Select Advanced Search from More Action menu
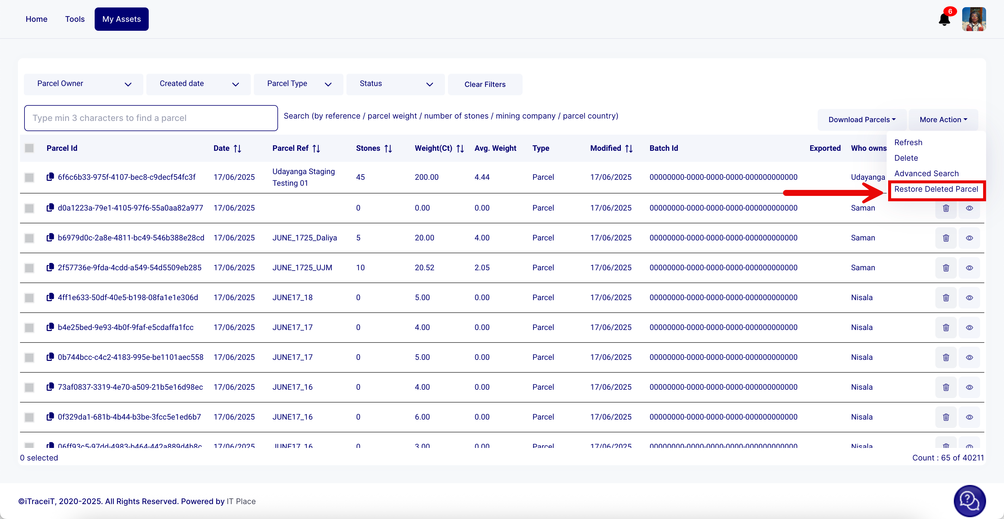The width and height of the screenshot is (1004, 519). pos(926,174)
